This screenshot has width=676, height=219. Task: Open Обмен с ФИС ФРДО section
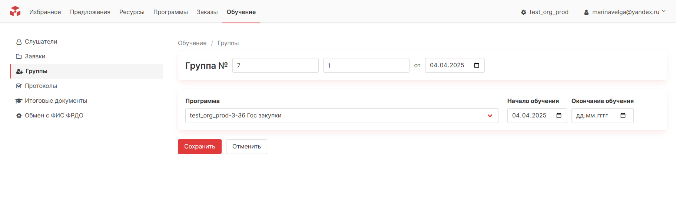pos(54,116)
